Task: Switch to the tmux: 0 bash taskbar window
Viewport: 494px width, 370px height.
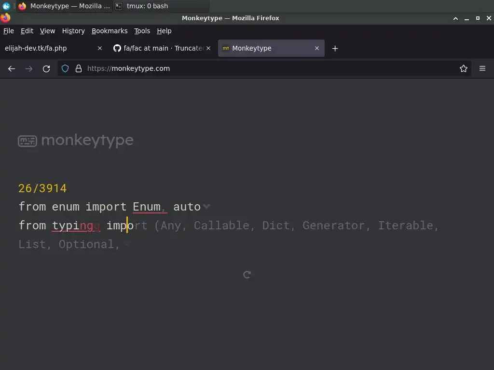Action: click(x=161, y=6)
